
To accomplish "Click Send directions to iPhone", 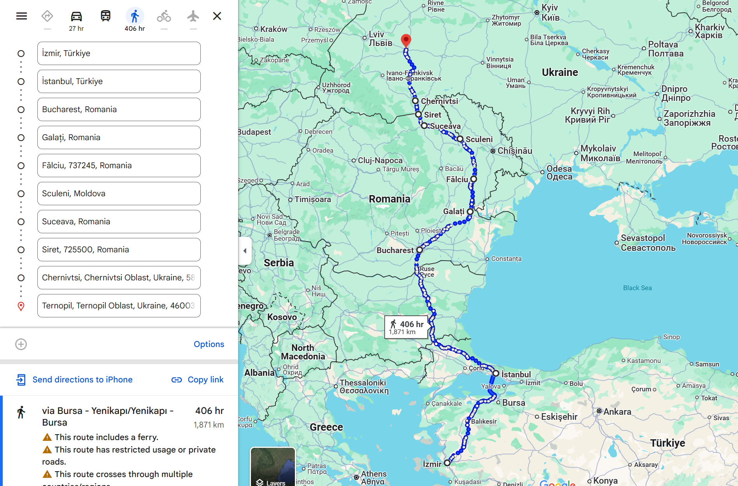I will click(74, 380).
